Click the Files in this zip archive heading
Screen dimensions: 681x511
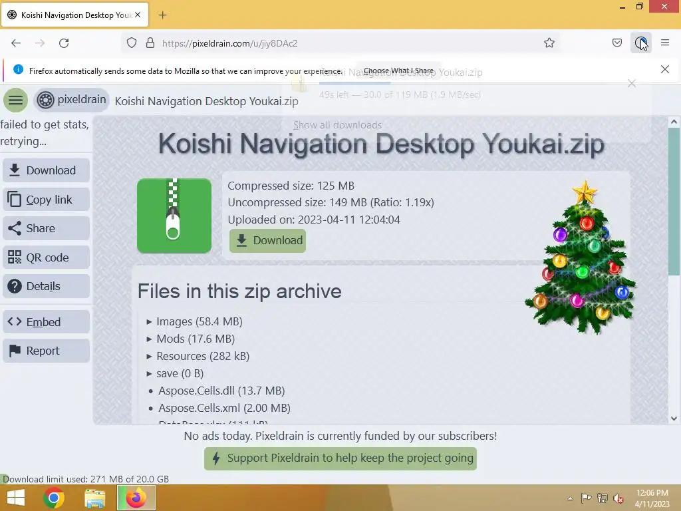pyautogui.click(x=239, y=291)
